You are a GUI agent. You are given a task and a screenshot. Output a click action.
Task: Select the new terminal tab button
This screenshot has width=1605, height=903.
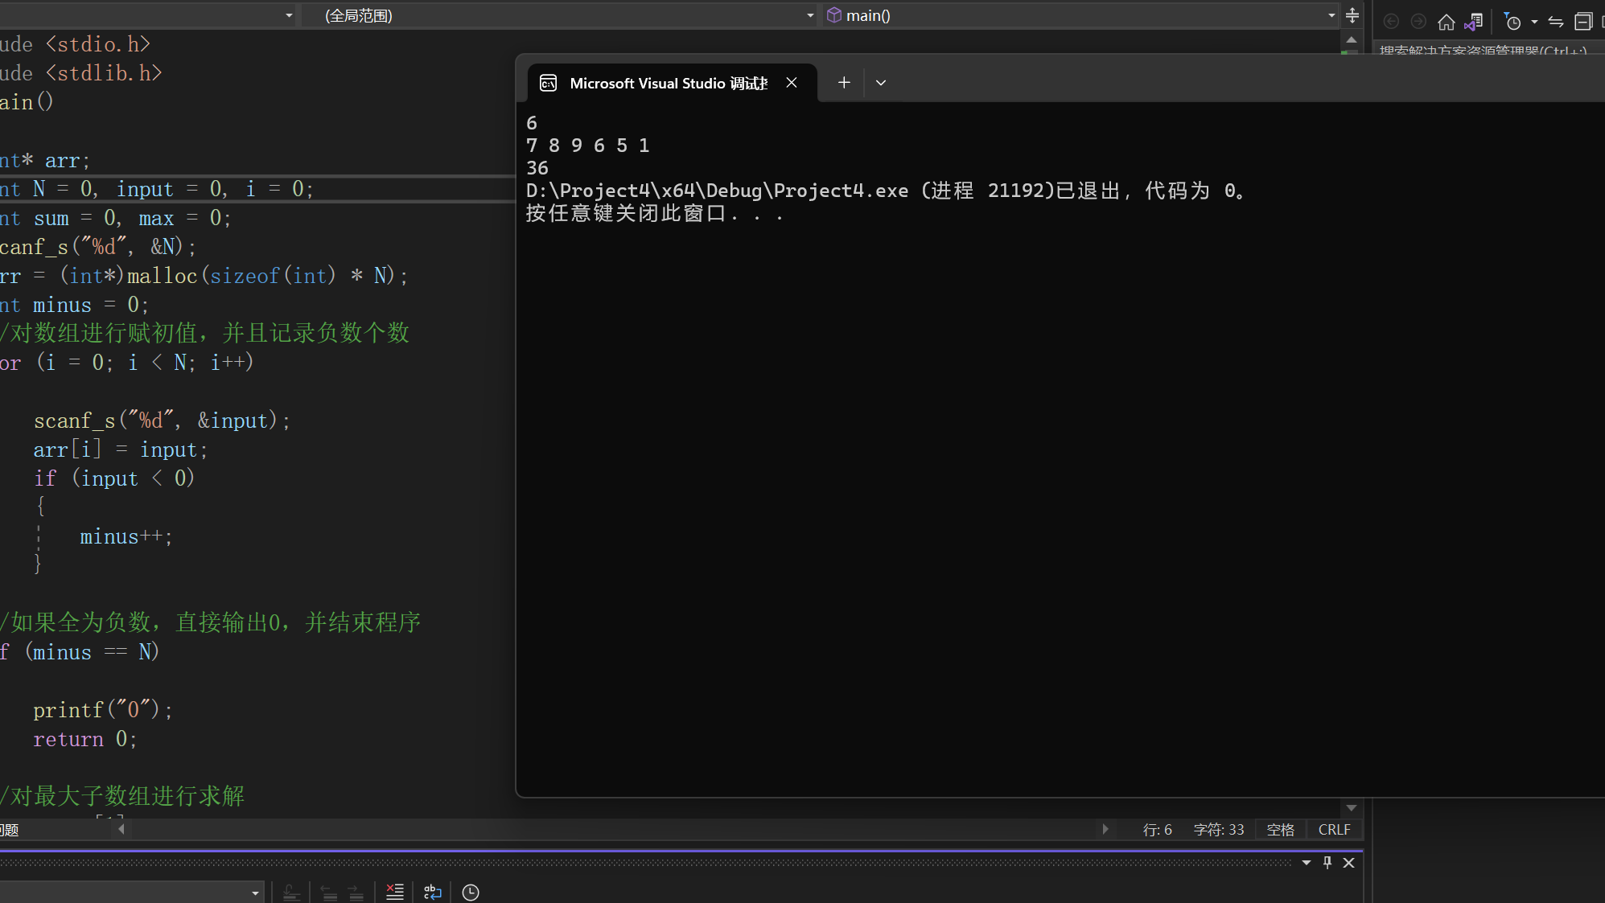click(843, 83)
